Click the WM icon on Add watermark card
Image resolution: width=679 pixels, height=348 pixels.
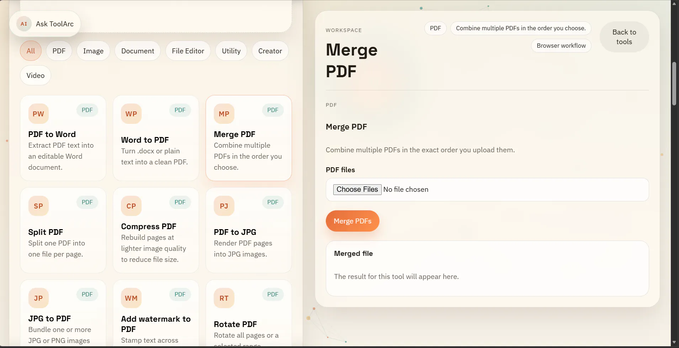coord(131,298)
